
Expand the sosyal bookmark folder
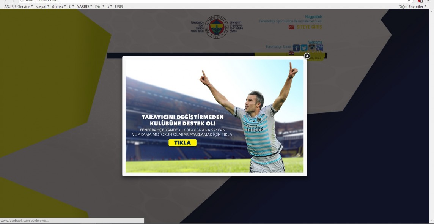point(42,6)
